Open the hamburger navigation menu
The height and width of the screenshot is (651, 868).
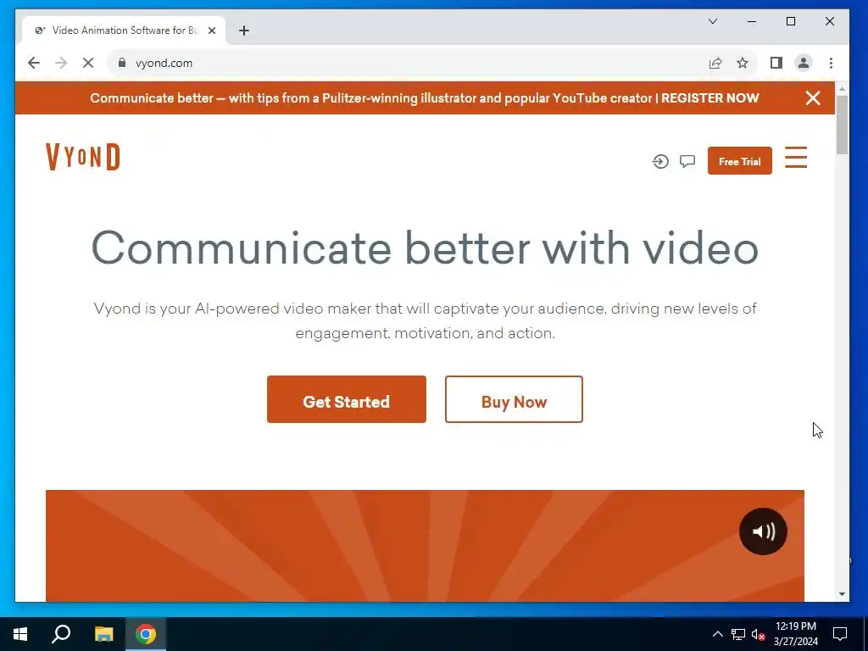point(796,157)
